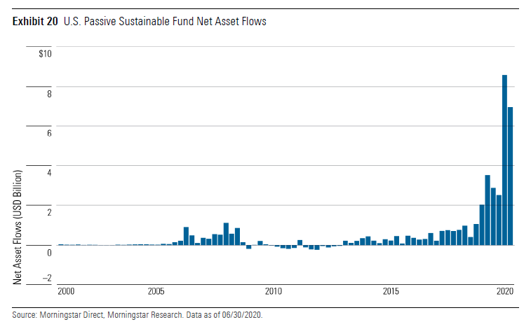The height and width of the screenshot is (329, 531).
Task: Click the tallest bar in the chart
Action: tap(504, 160)
